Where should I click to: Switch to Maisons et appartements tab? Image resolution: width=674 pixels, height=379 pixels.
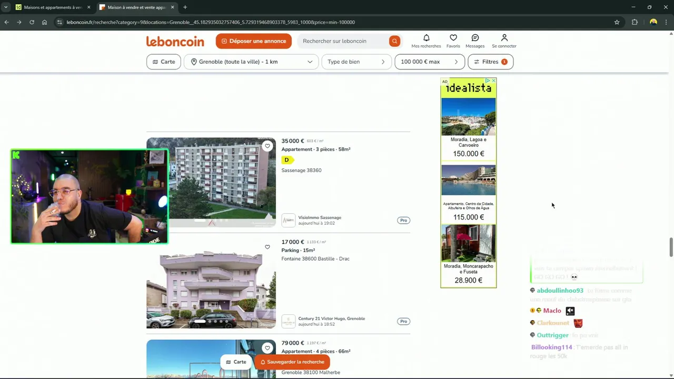[x=53, y=7]
